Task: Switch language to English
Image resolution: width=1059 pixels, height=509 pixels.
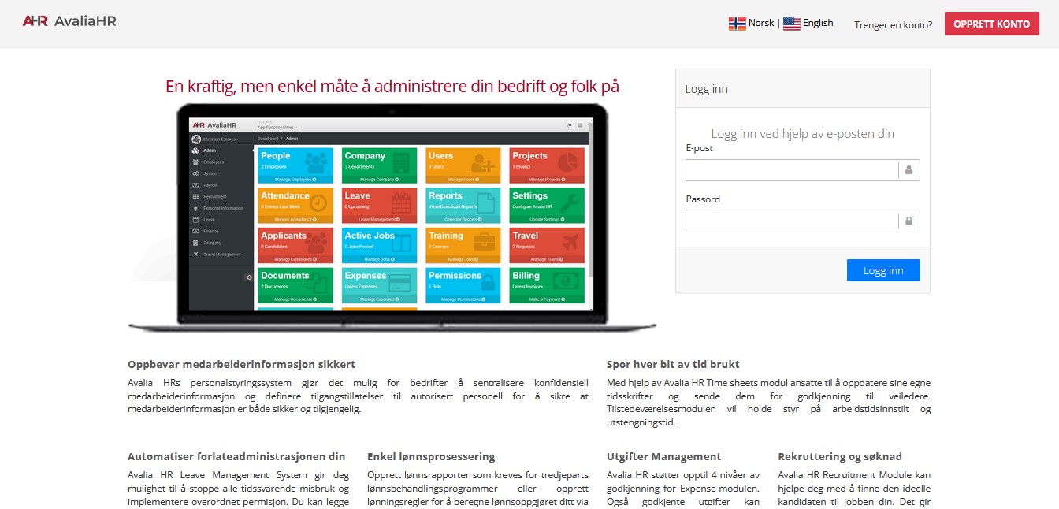Action: (818, 24)
